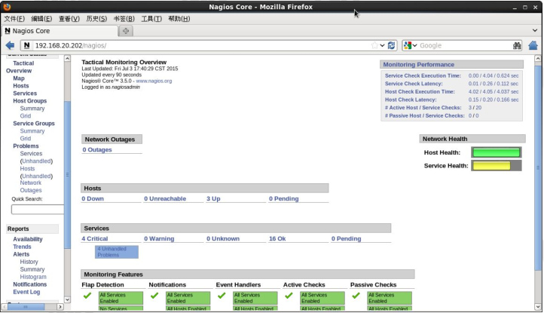Click the reload page icon in address bar
The height and width of the screenshot is (313, 544).
(x=391, y=45)
